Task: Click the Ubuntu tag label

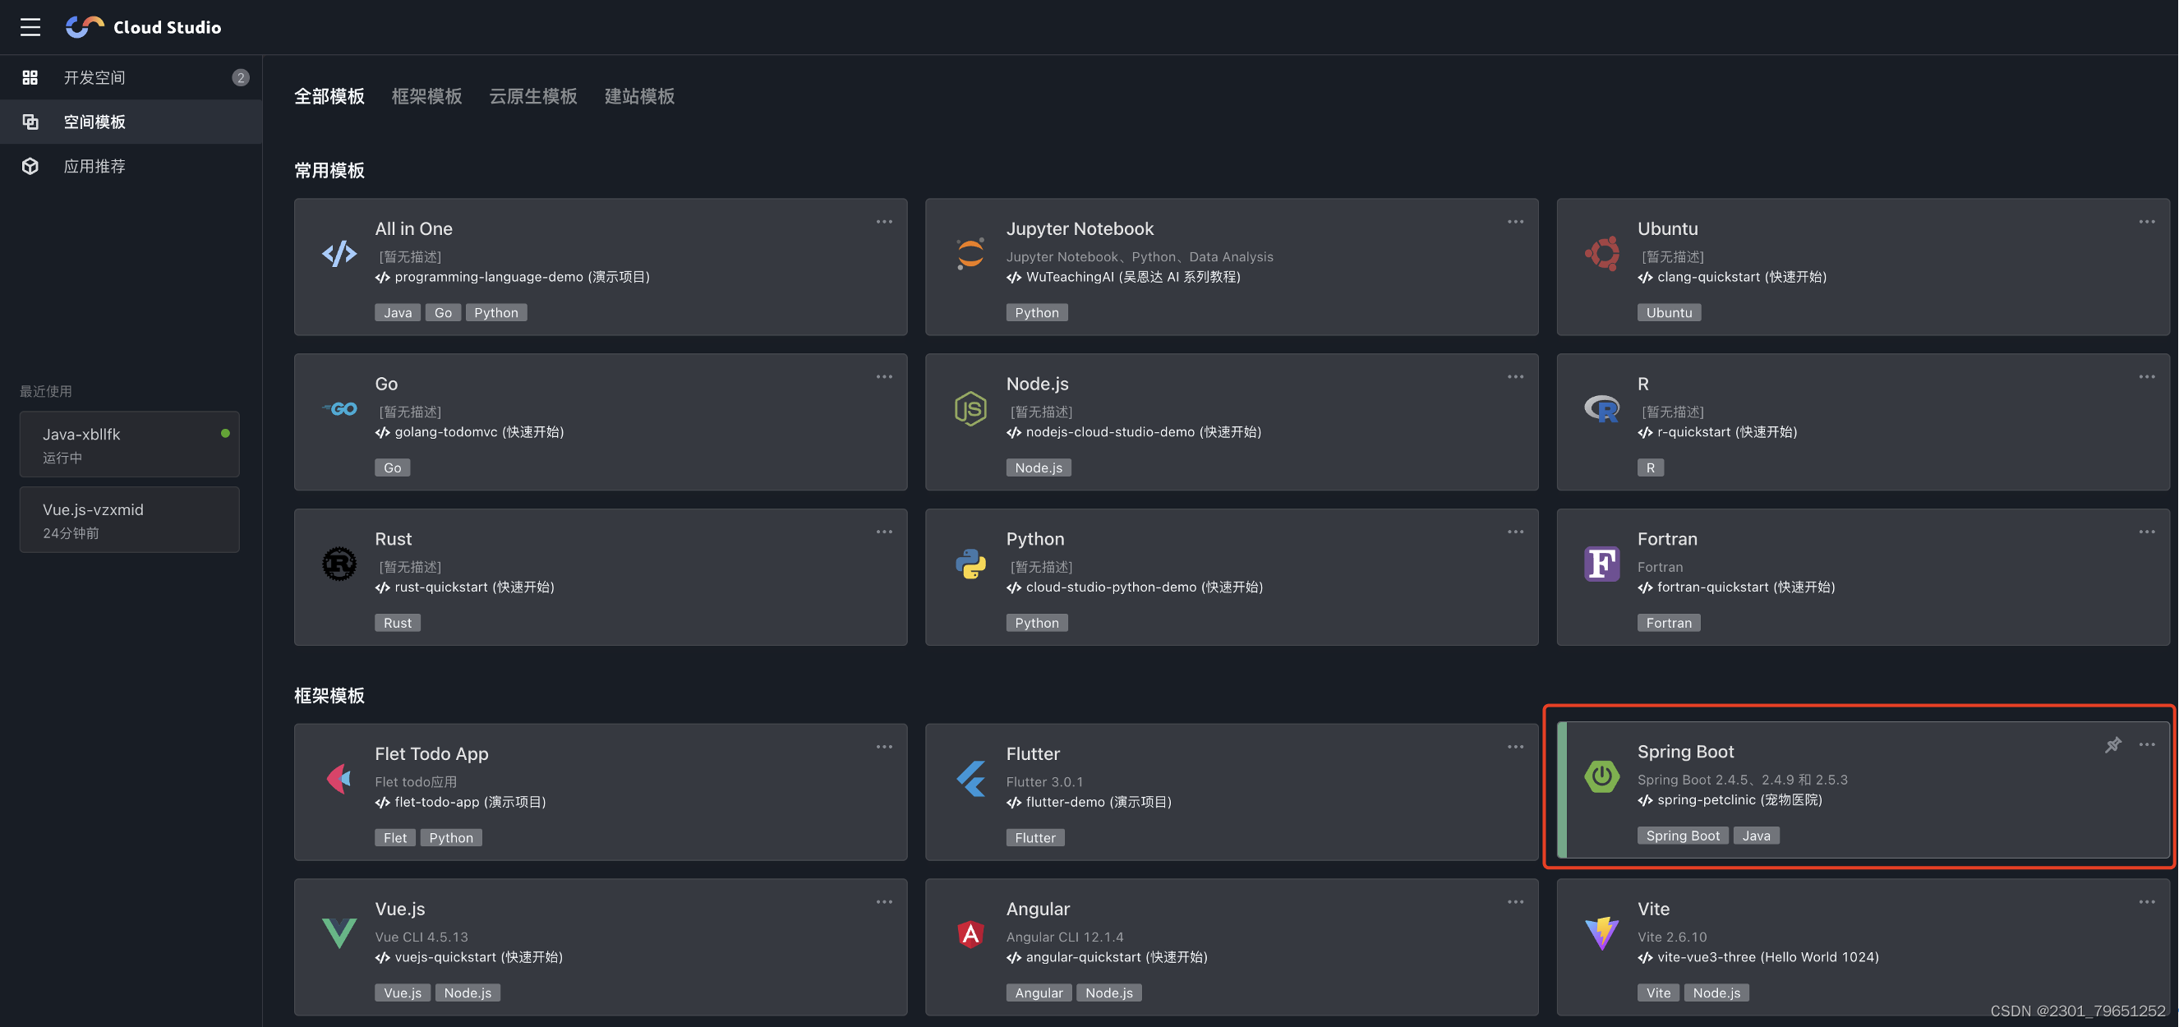Action: (x=1669, y=312)
